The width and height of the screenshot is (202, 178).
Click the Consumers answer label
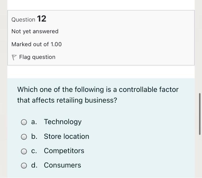pyautogui.click(x=62, y=165)
